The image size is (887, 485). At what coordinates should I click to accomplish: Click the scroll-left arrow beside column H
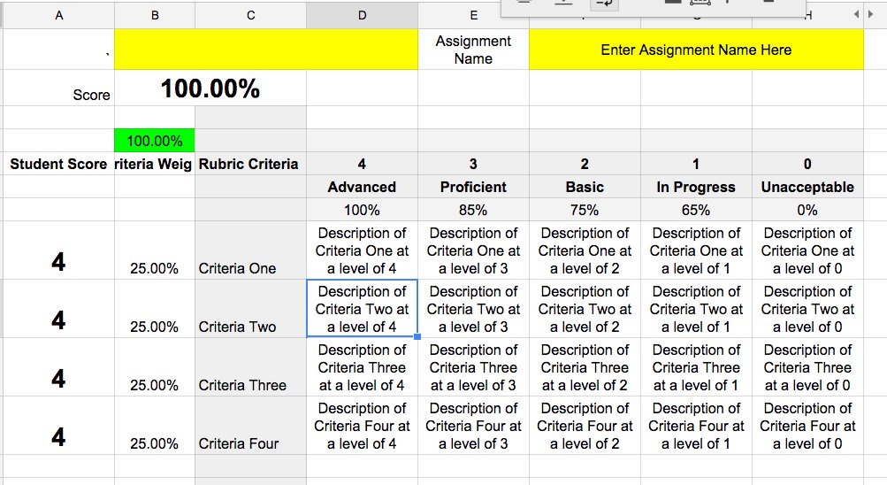point(856,14)
